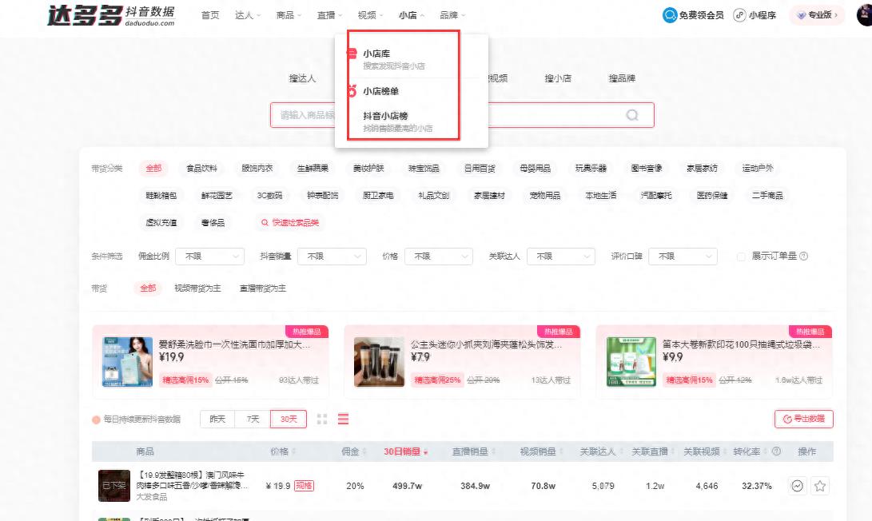Click the search magnifier icon in search box
872x521 pixels.
coord(631,115)
